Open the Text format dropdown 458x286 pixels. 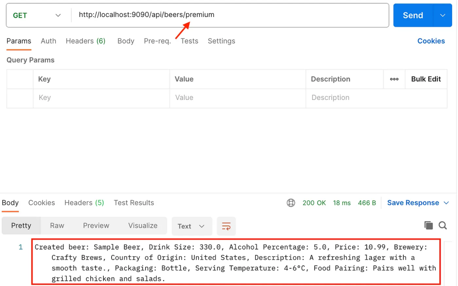coord(192,226)
